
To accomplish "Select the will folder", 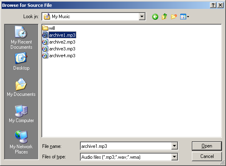I will pos(49,28).
